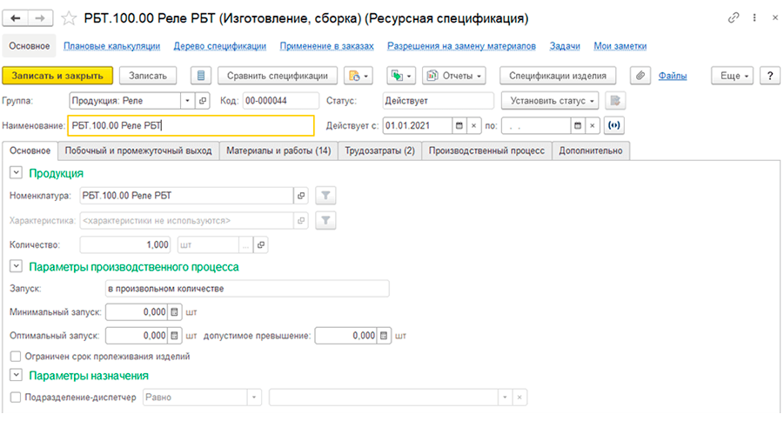This screenshot has height=421, width=784.
Task: Open the Мои заметки link
Action: 620,46
